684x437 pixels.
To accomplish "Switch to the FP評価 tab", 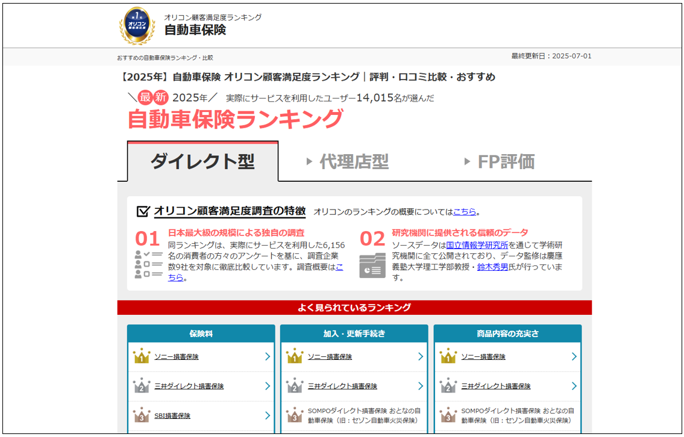I will click(x=506, y=162).
